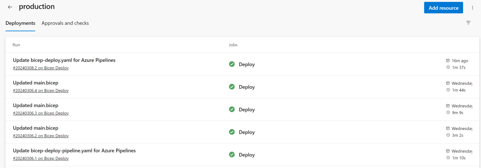Open run link #20240306.2 on Bicep Deploy
Image resolution: width=481 pixels, height=168 pixels.
coord(41,136)
